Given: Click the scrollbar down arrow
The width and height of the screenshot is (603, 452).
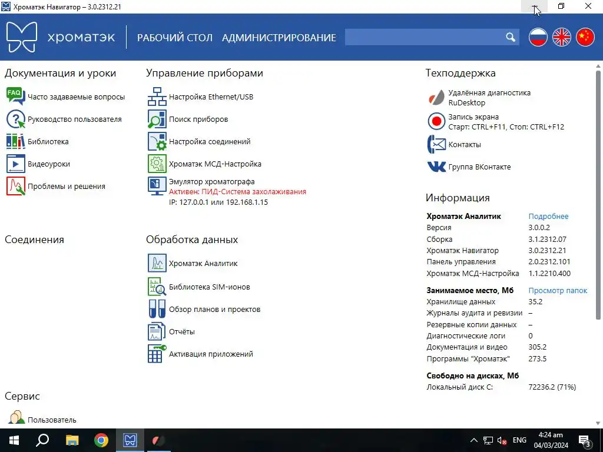Looking at the screenshot, I should click(x=598, y=423).
